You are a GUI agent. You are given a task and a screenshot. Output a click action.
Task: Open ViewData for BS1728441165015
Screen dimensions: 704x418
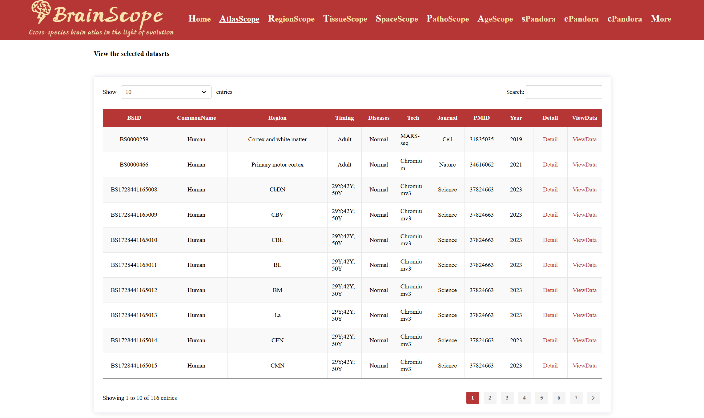pyautogui.click(x=585, y=366)
